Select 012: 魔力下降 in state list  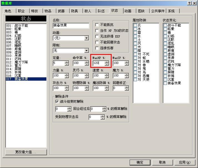26,62
